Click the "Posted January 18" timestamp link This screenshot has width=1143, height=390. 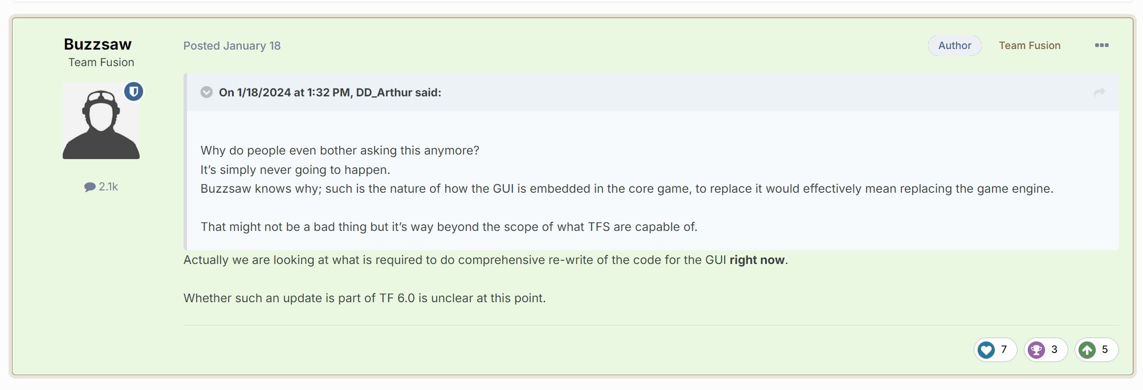[x=232, y=46]
